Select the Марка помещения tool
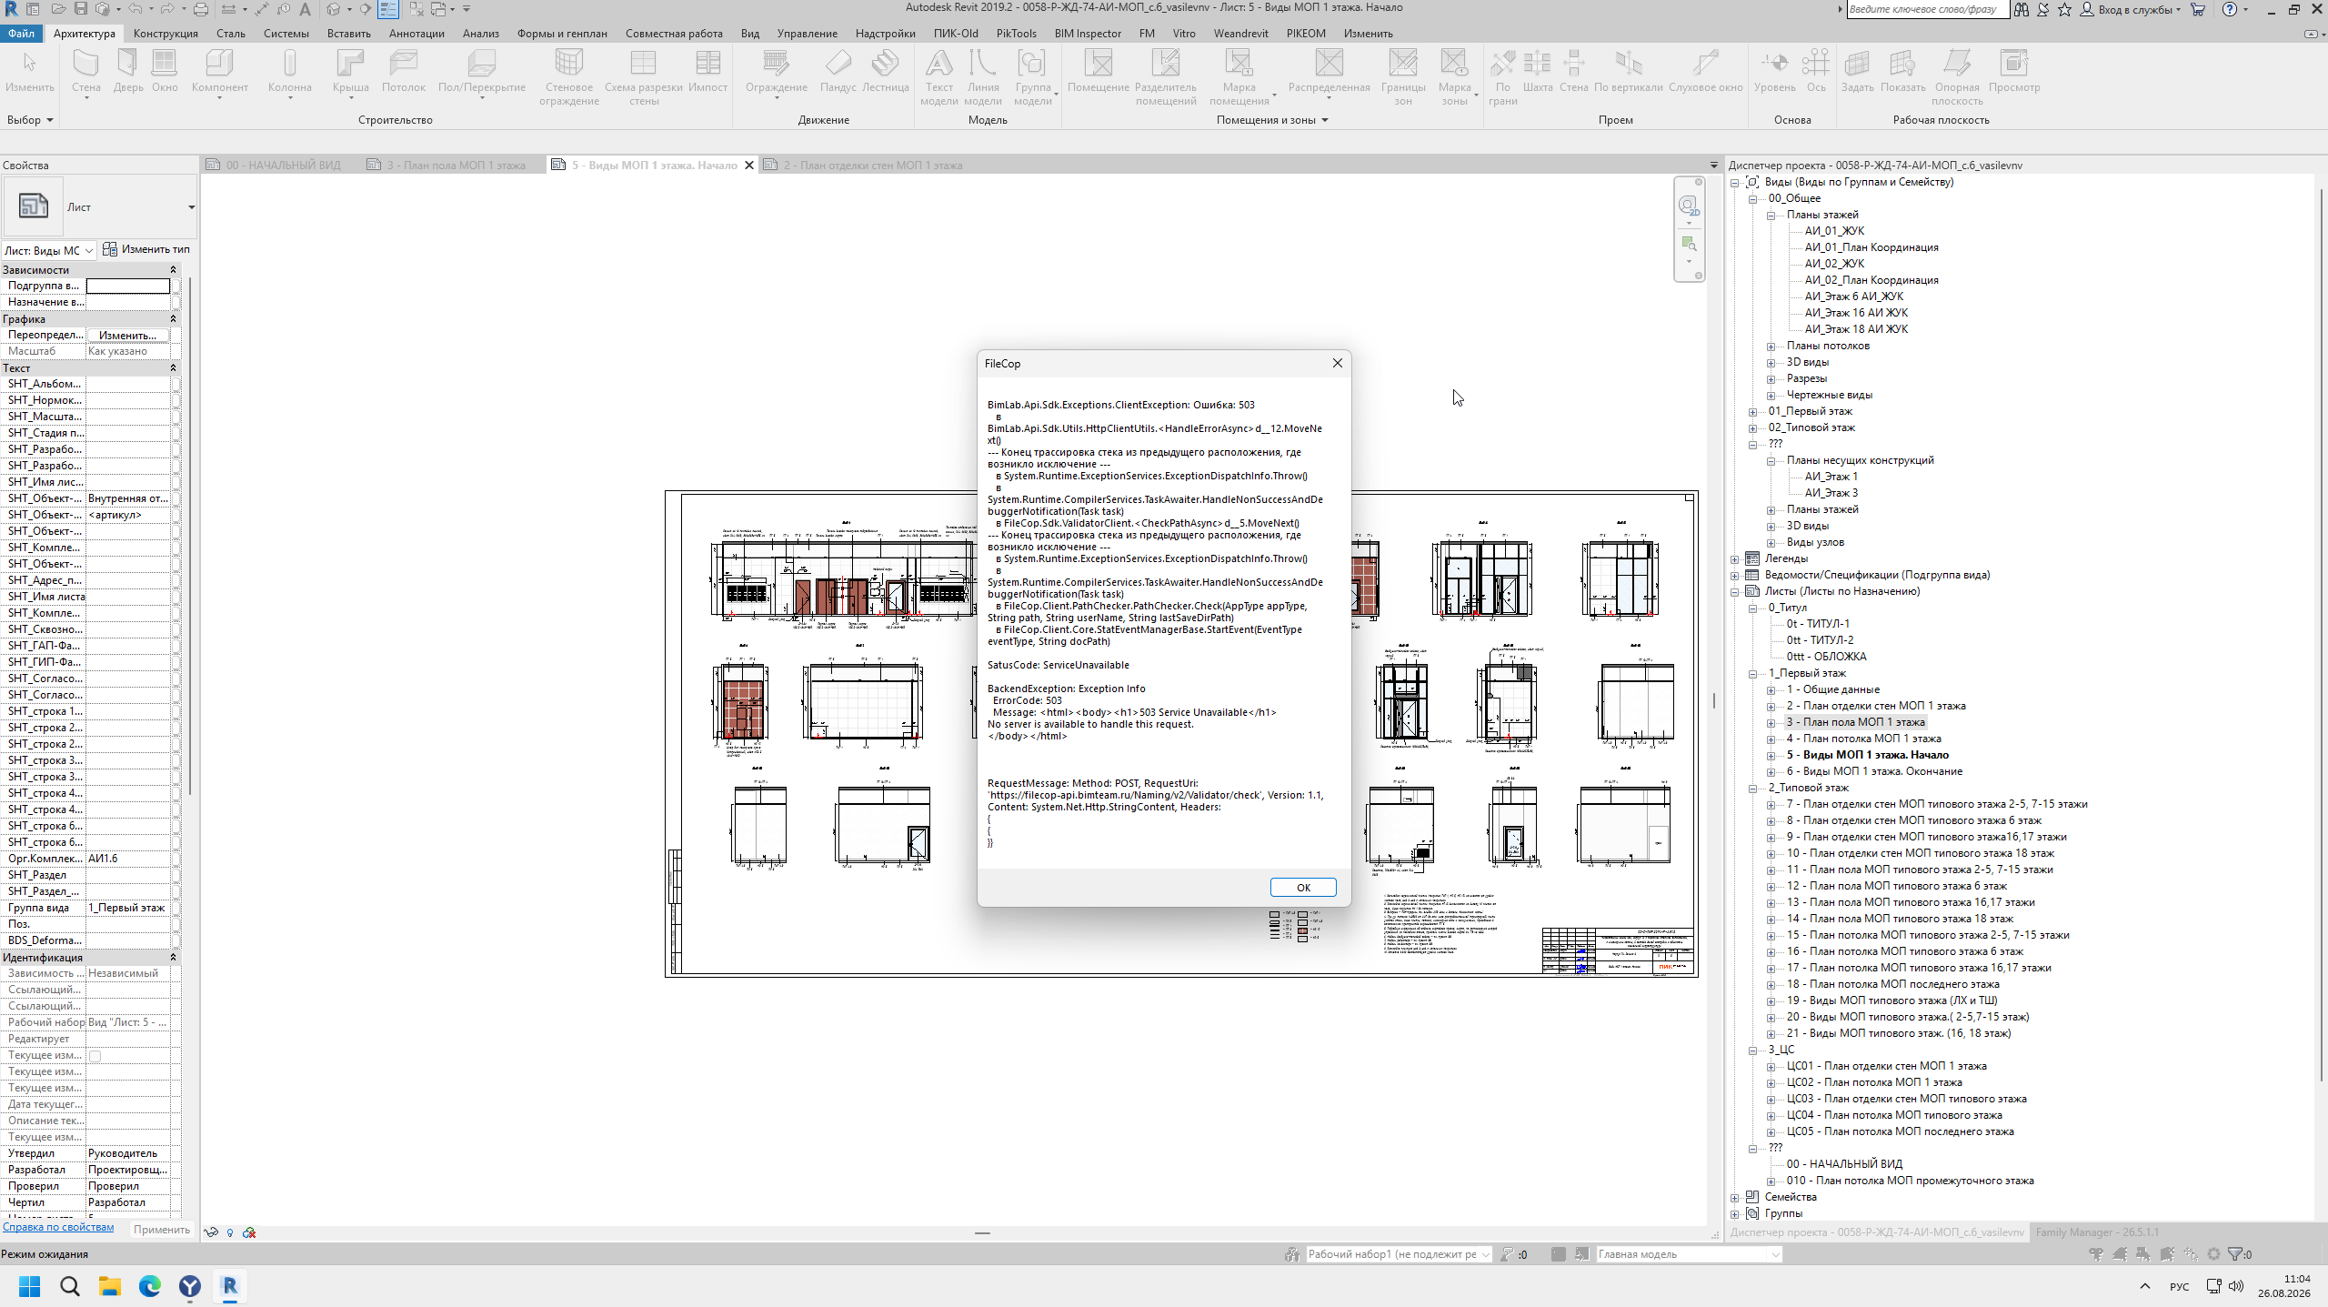 point(1239,77)
